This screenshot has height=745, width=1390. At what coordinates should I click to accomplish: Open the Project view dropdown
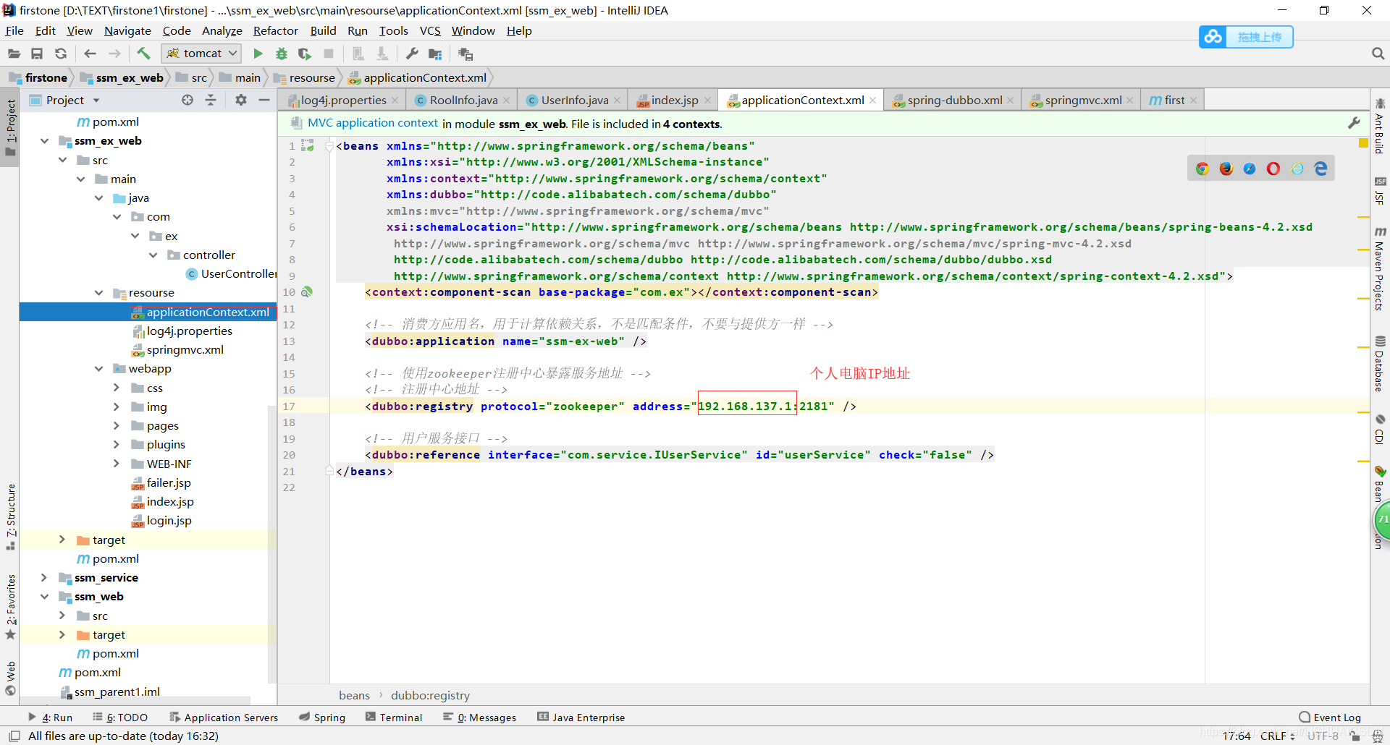(96, 101)
